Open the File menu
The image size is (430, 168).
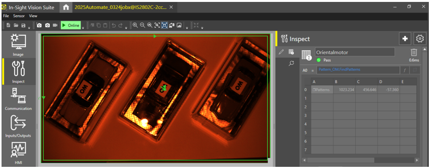click(6, 16)
